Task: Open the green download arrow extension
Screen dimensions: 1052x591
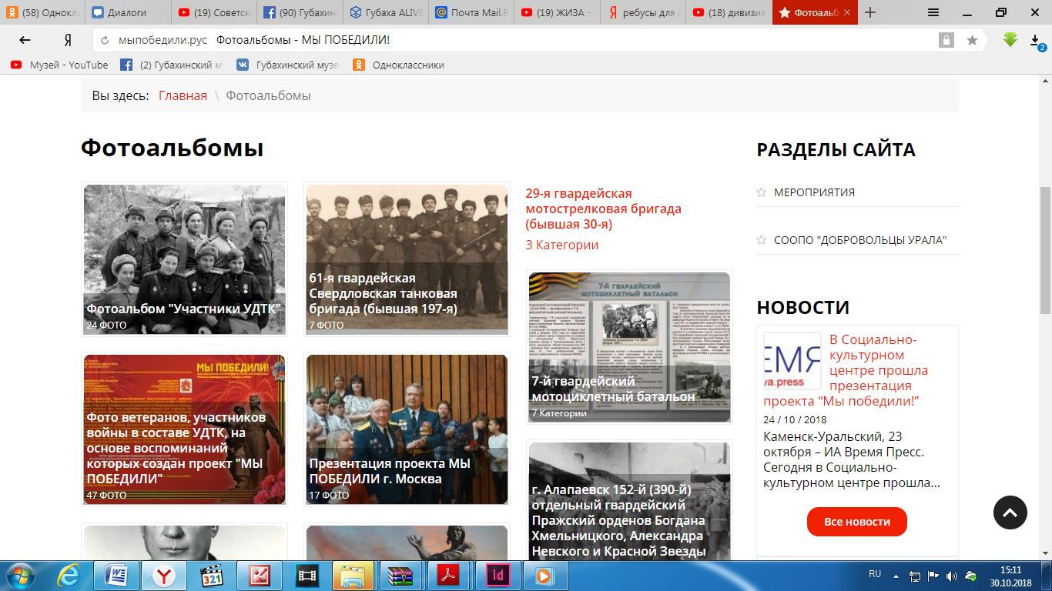Action: tap(1010, 40)
